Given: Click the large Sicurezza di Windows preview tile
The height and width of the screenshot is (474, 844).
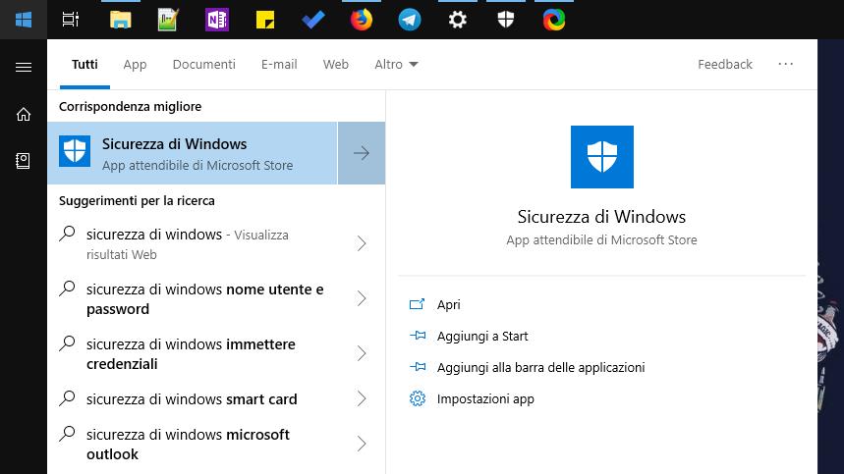Looking at the screenshot, I should coord(601,157).
